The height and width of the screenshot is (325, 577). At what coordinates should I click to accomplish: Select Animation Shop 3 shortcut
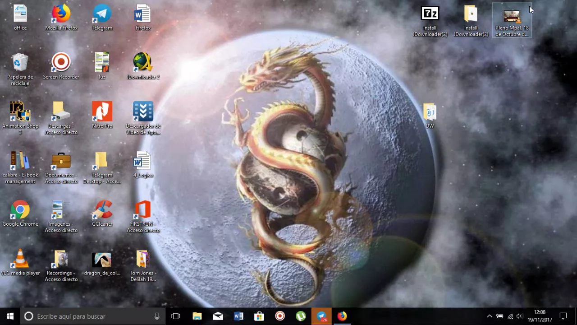coord(20,118)
